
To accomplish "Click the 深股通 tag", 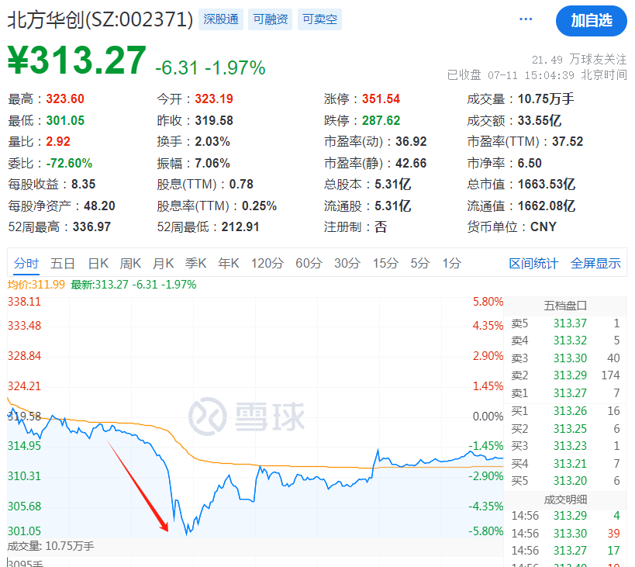I will (221, 19).
